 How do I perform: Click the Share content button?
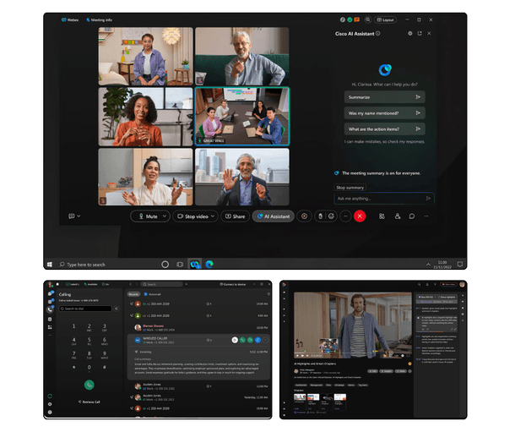coord(236,216)
